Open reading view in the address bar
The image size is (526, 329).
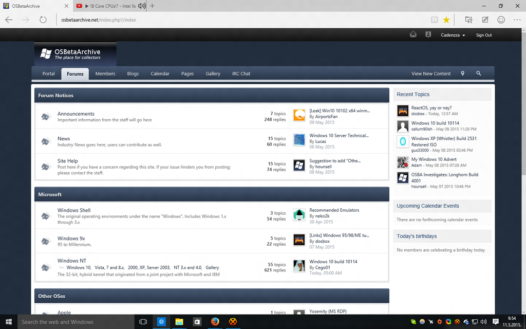click(435, 20)
